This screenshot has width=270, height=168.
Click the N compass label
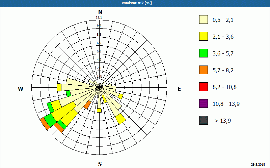click(x=100, y=12)
